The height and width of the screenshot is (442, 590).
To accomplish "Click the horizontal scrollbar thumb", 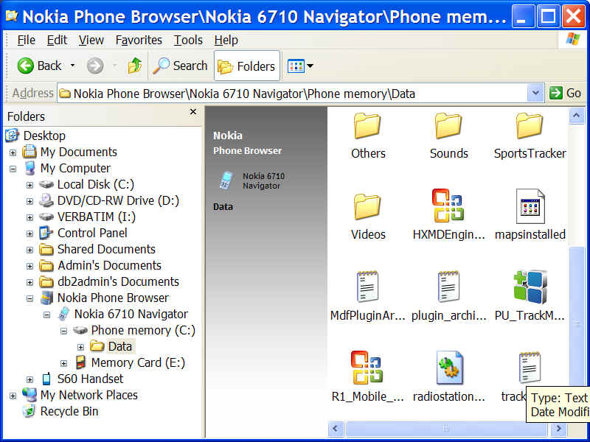I will [445, 428].
